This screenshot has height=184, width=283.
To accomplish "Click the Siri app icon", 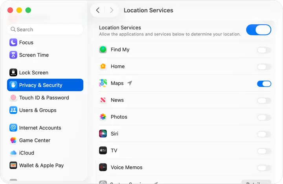I will pos(103,134).
